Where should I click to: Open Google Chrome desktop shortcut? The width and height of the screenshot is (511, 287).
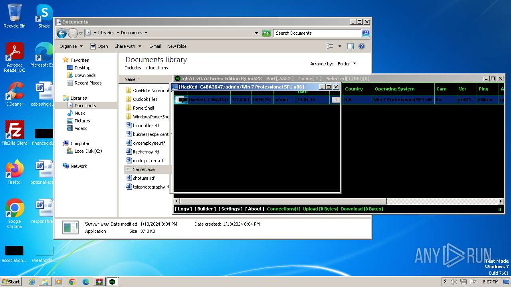tap(14, 214)
